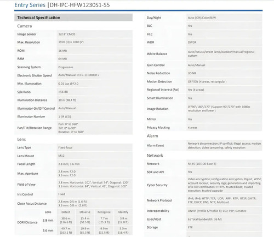Click the 'Gain Control' label
The height and width of the screenshot is (237, 274).
[156, 65]
